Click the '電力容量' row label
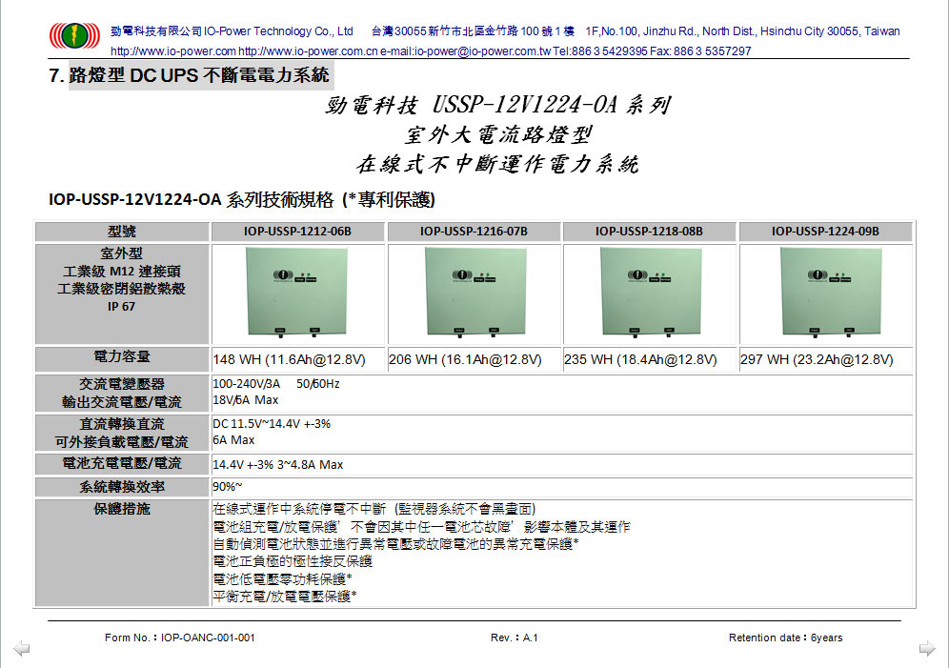The height and width of the screenshot is (668, 949). pyautogui.click(x=122, y=357)
